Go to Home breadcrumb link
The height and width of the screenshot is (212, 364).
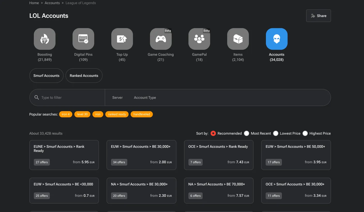(x=34, y=3)
